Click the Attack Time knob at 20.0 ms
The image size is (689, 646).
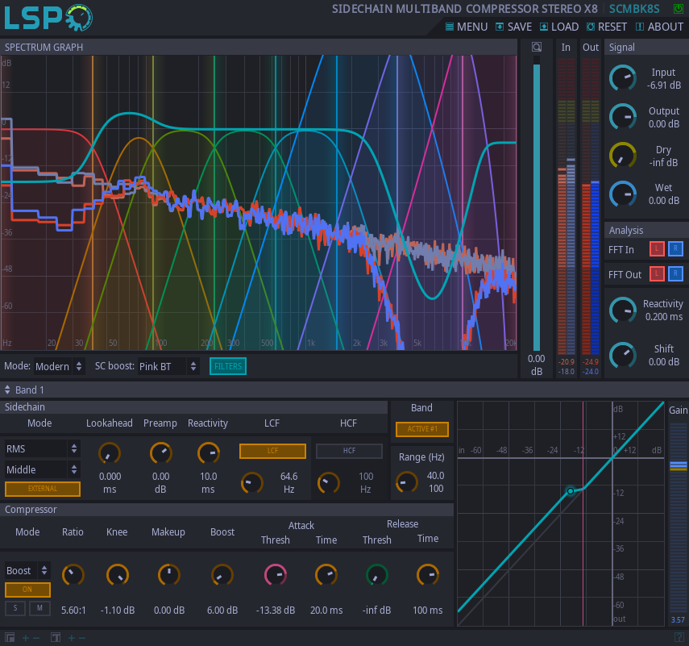coord(326,575)
